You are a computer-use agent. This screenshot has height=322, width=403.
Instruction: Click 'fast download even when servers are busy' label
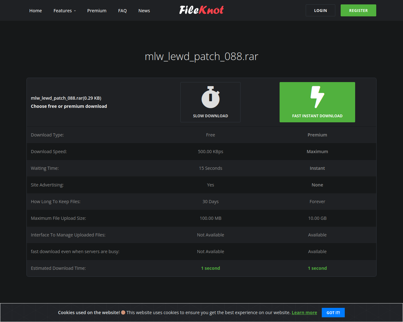pos(75,252)
